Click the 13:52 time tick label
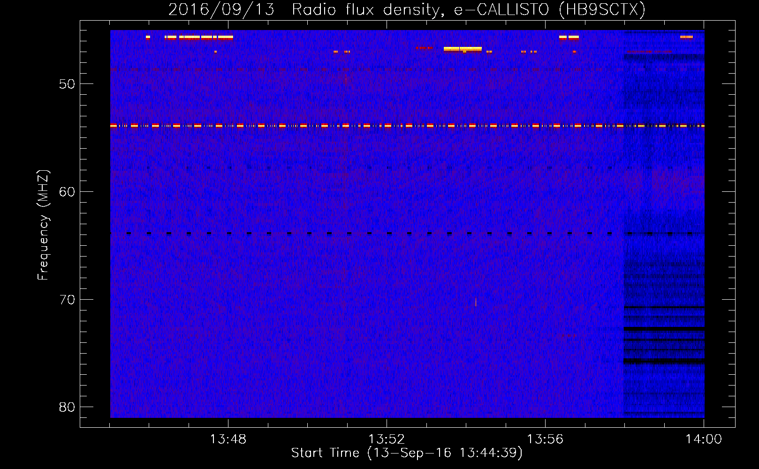The width and height of the screenshot is (759, 469). point(387,439)
